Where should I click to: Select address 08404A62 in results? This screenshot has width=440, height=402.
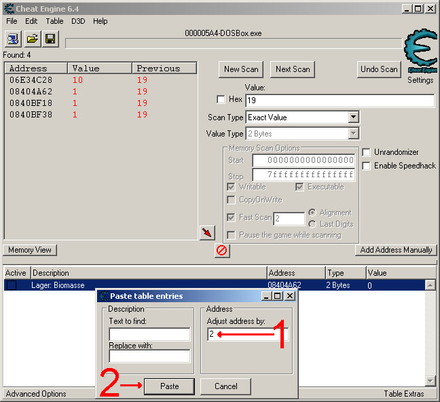31,92
